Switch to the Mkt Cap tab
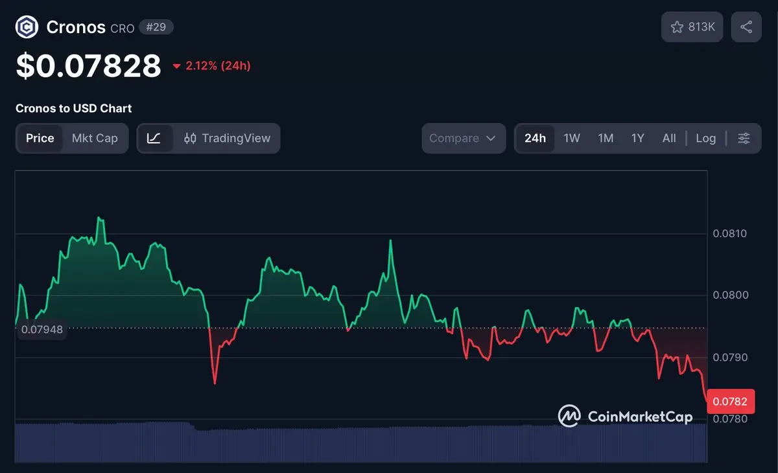Viewport: 778px width, 473px height. pyautogui.click(x=95, y=138)
